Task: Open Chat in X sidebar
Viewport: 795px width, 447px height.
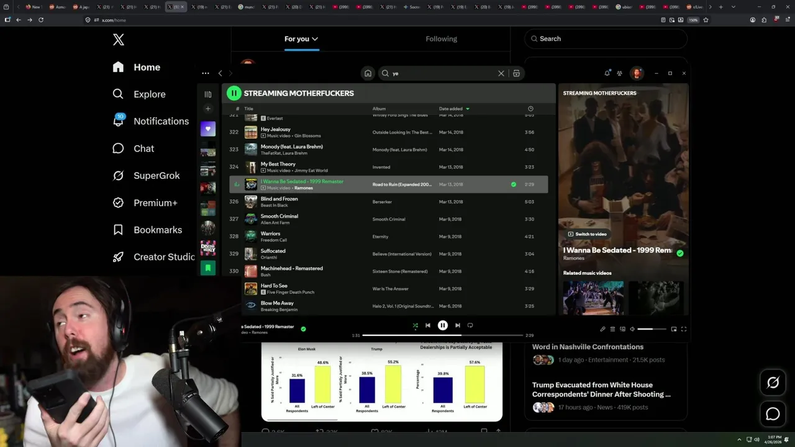Action: point(133,148)
